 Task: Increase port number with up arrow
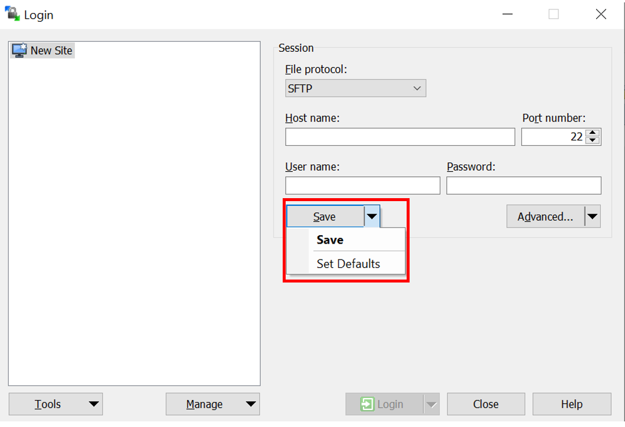coord(593,133)
